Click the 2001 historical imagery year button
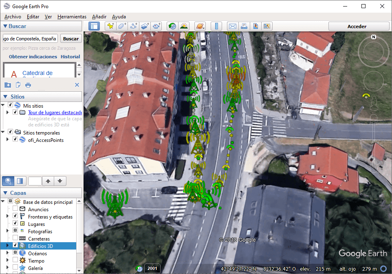 (152, 268)
